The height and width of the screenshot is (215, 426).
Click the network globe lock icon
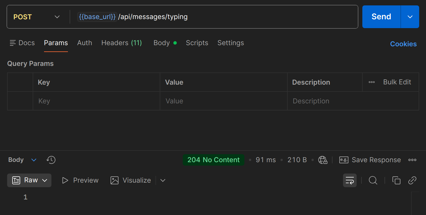[x=323, y=160]
